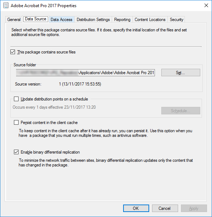The height and width of the screenshot is (217, 212).
Task: Switch to the General tab
Action: 14,20
